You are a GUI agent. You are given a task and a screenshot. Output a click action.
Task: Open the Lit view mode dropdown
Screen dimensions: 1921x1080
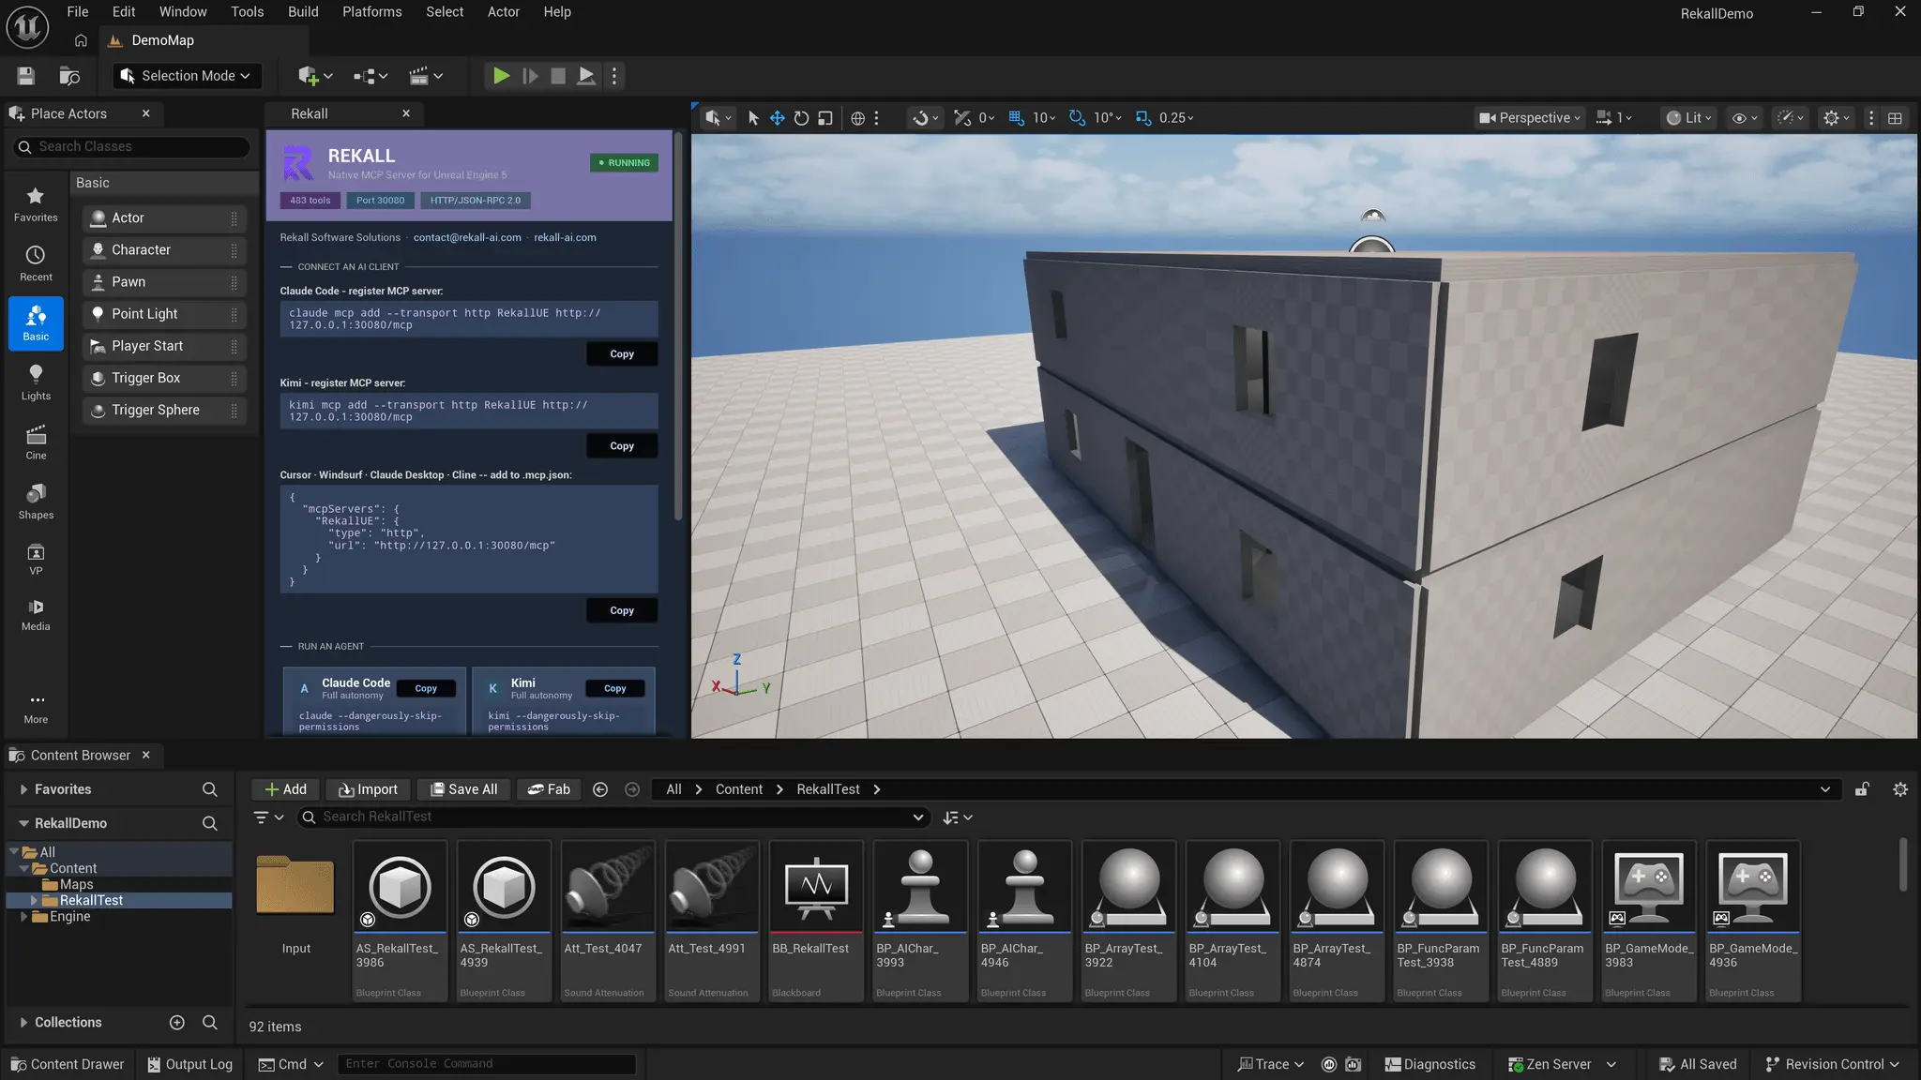click(1689, 118)
